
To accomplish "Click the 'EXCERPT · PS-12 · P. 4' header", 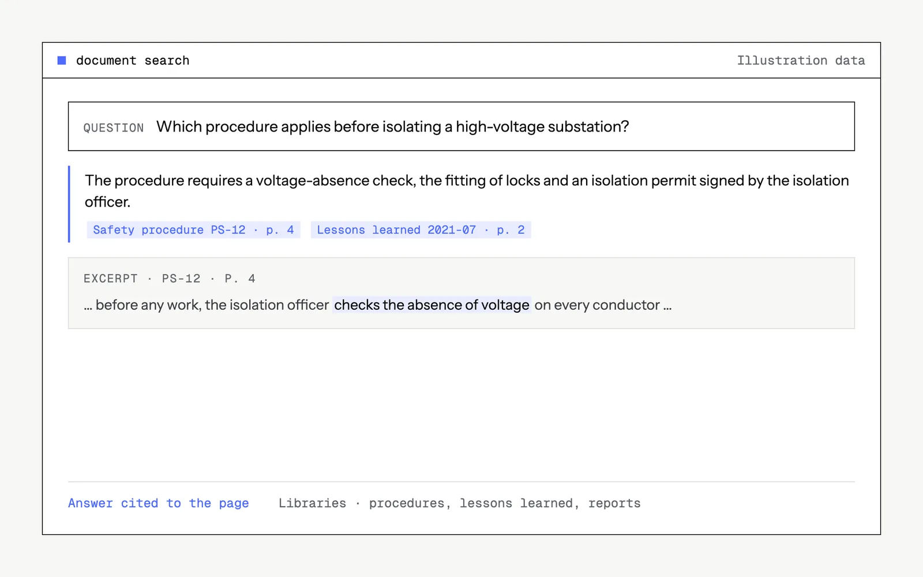I will coord(169,279).
